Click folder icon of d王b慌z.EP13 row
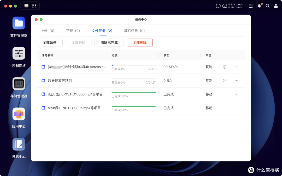This screenshot has height=176, width=282. 43,94
